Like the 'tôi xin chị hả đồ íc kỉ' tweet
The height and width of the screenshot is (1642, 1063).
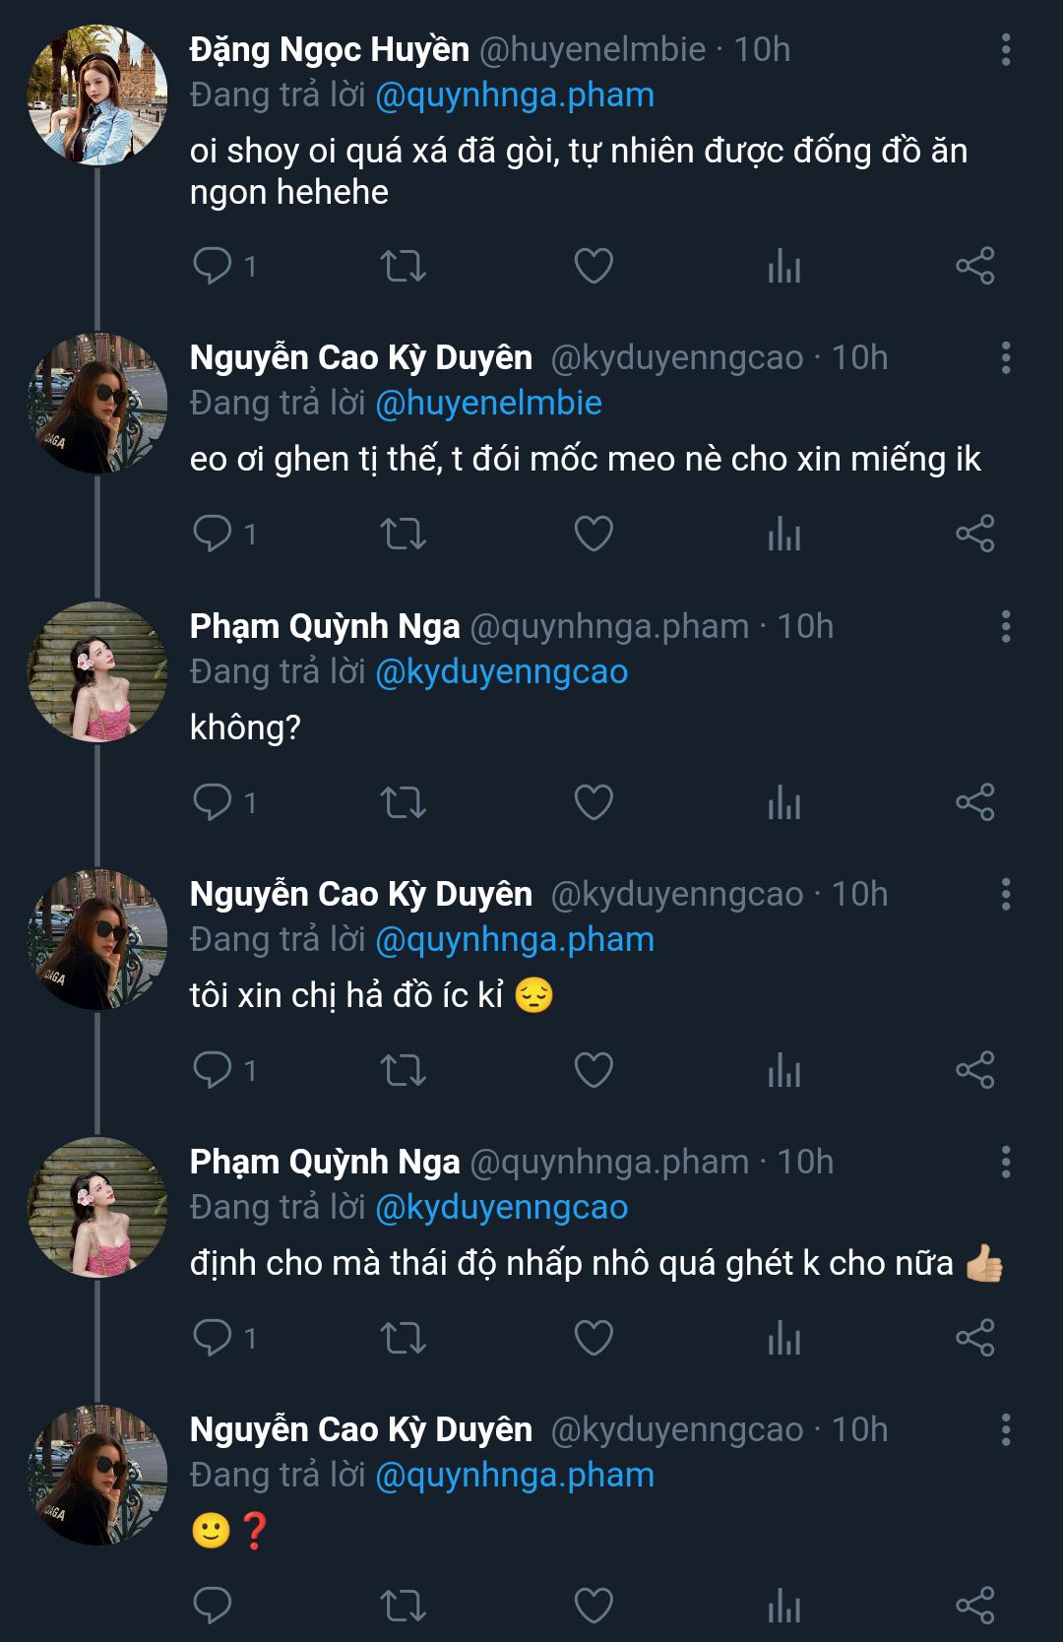[x=594, y=1070]
